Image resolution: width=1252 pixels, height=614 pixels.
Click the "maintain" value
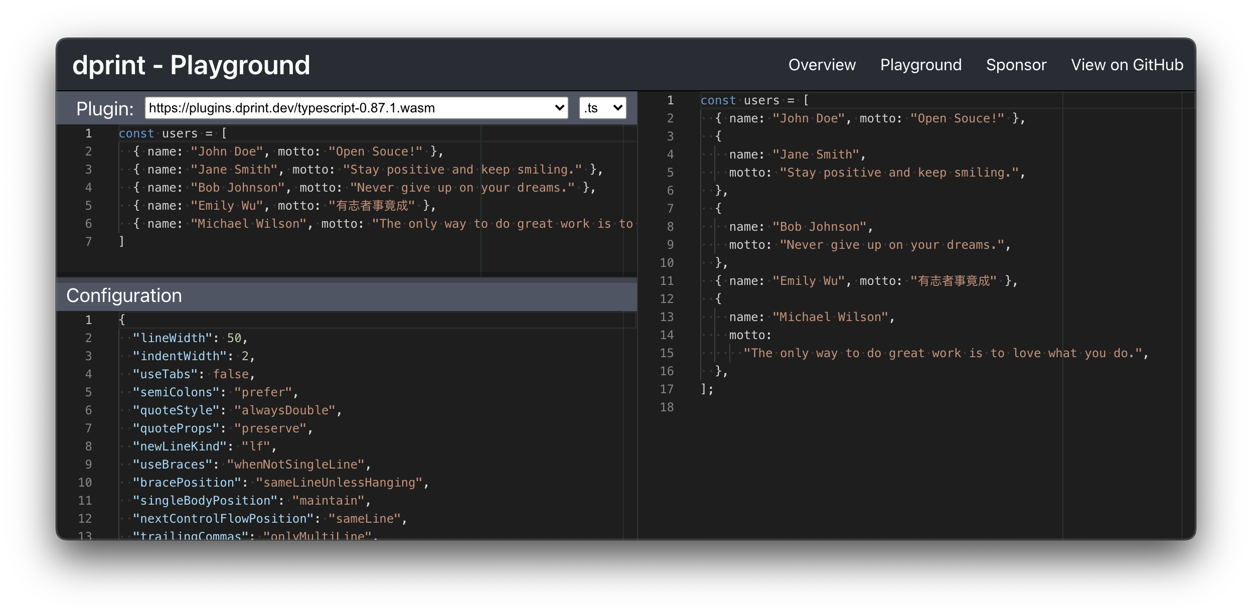[x=329, y=501]
